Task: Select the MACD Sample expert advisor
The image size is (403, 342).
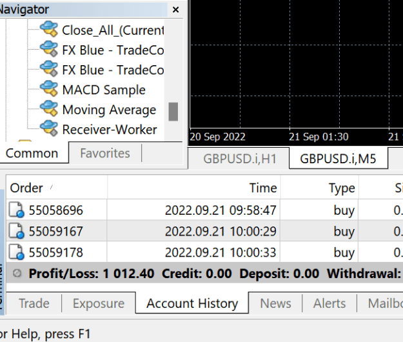Action: (104, 90)
